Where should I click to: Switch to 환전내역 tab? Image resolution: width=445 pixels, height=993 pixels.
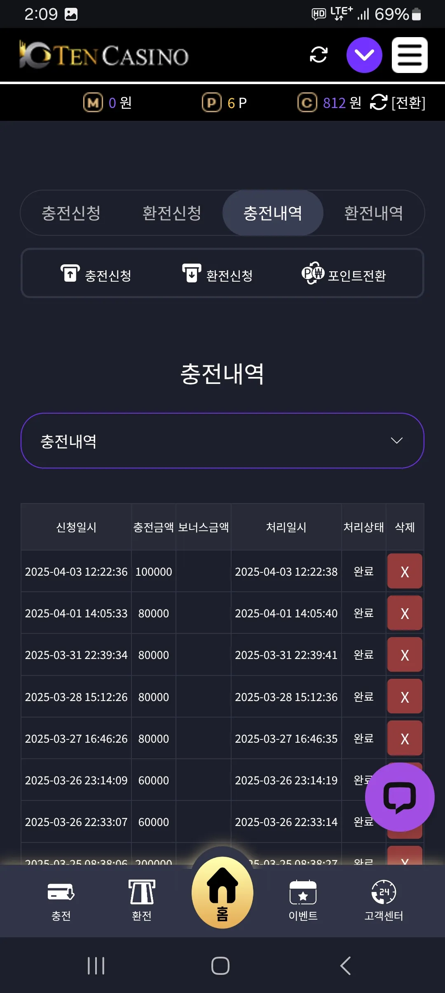pyautogui.click(x=374, y=213)
